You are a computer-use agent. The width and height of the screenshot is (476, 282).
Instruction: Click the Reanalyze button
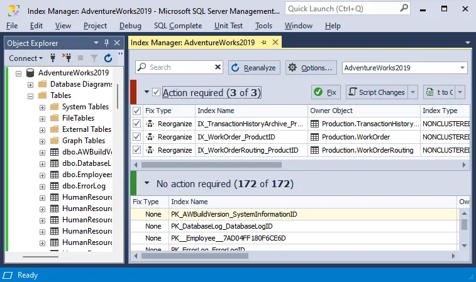(x=254, y=67)
